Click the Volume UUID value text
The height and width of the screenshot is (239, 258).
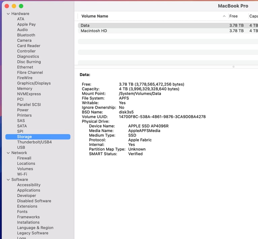coord(162,117)
